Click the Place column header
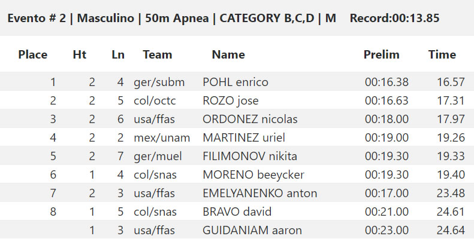Viewport: 474px width, 239px height. tap(32, 54)
